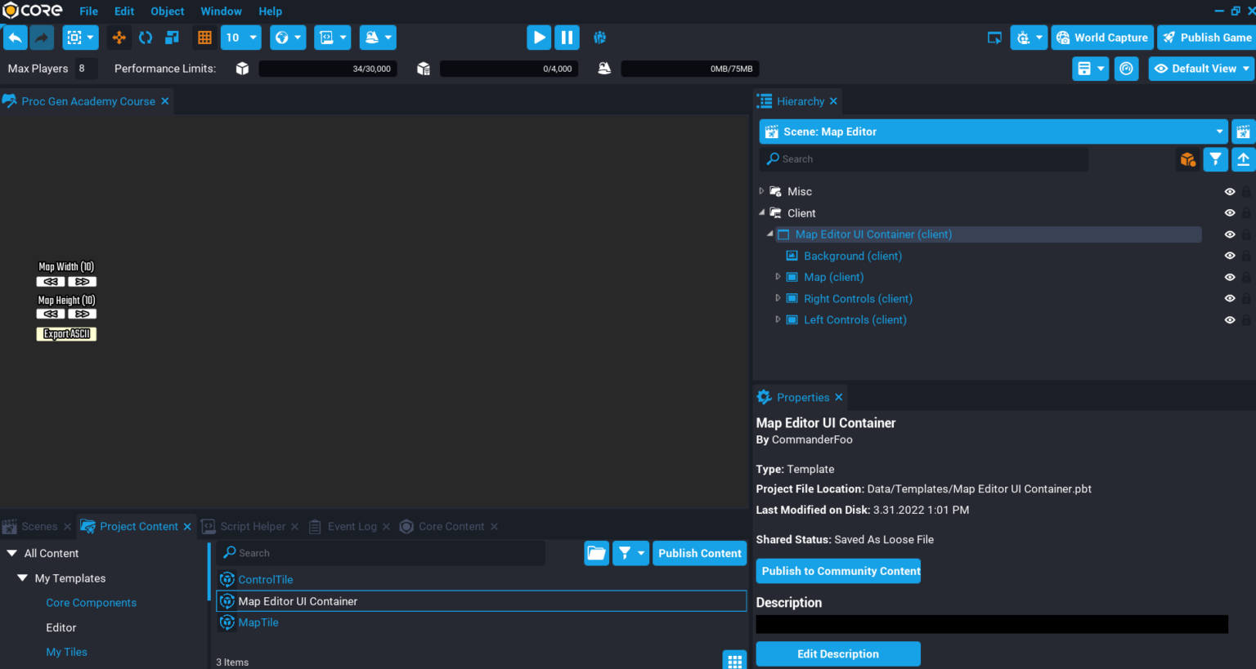1256x669 pixels.
Task: Toggle Snap to Grid icon
Action: pyautogui.click(x=204, y=37)
